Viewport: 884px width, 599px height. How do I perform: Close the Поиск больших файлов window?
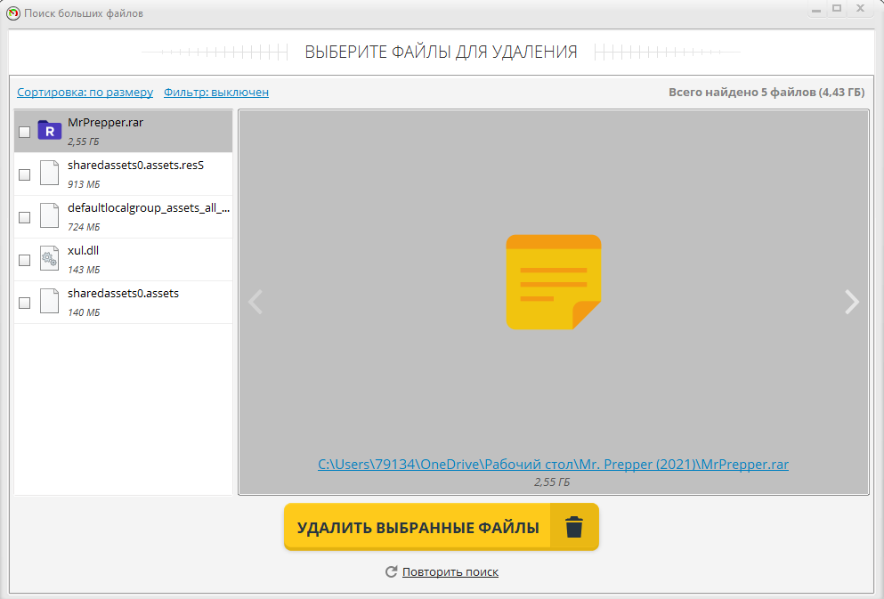[x=860, y=8]
